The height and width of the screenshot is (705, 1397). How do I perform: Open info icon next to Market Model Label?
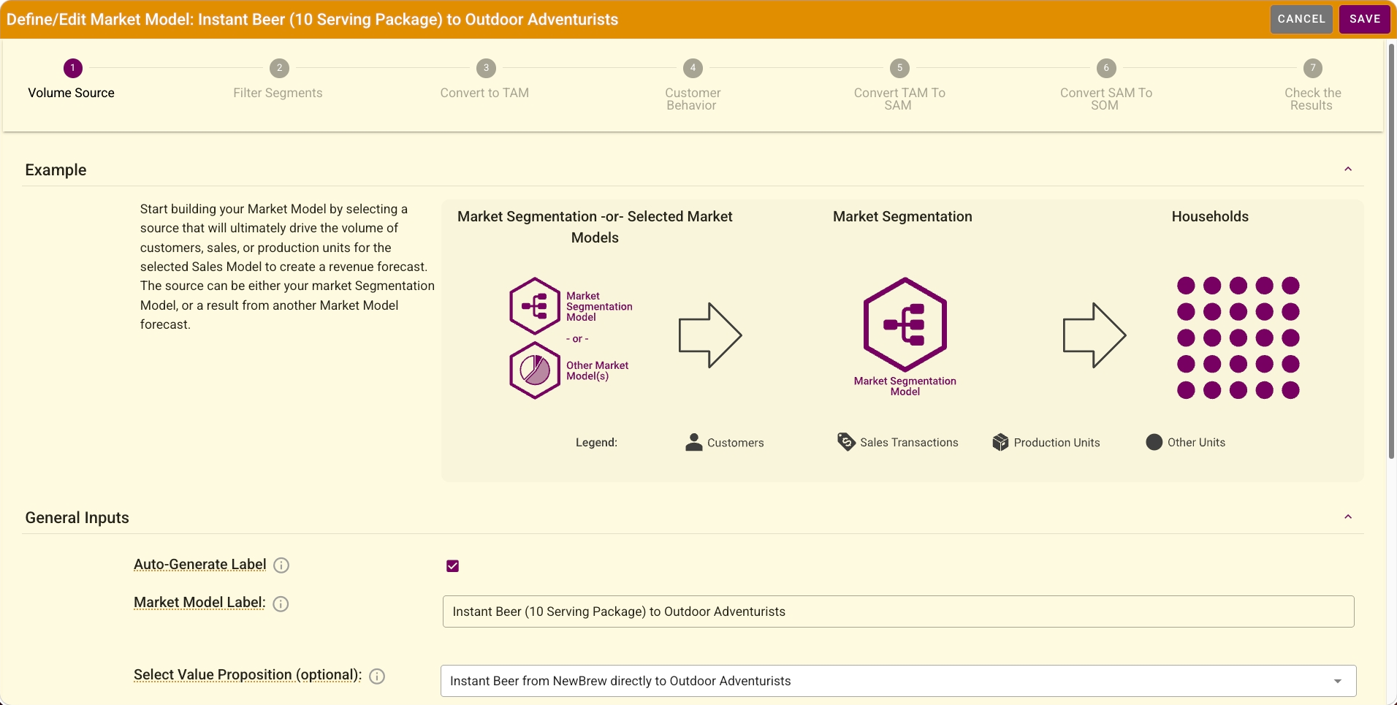pos(281,604)
